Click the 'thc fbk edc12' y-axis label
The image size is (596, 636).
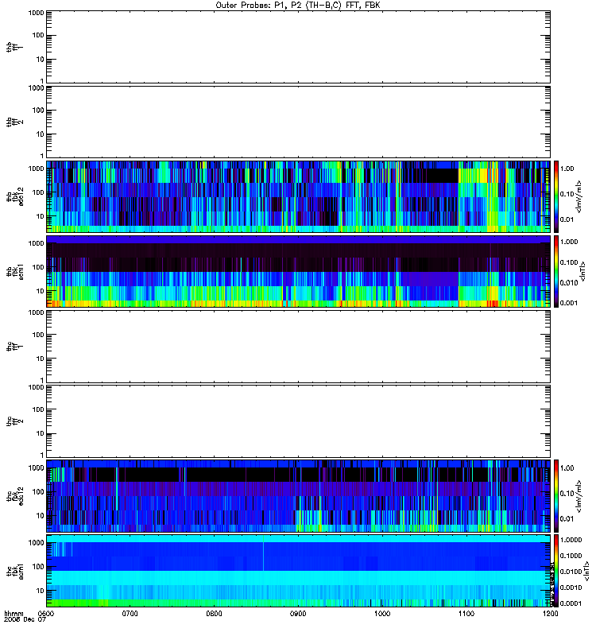point(14,495)
